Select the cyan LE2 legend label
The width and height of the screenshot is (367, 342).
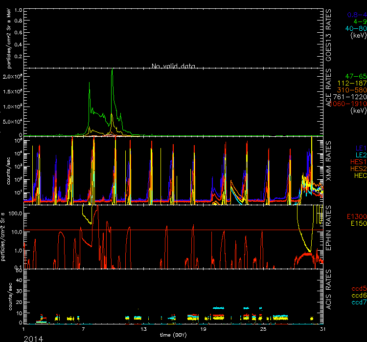pyautogui.click(x=360, y=154)
